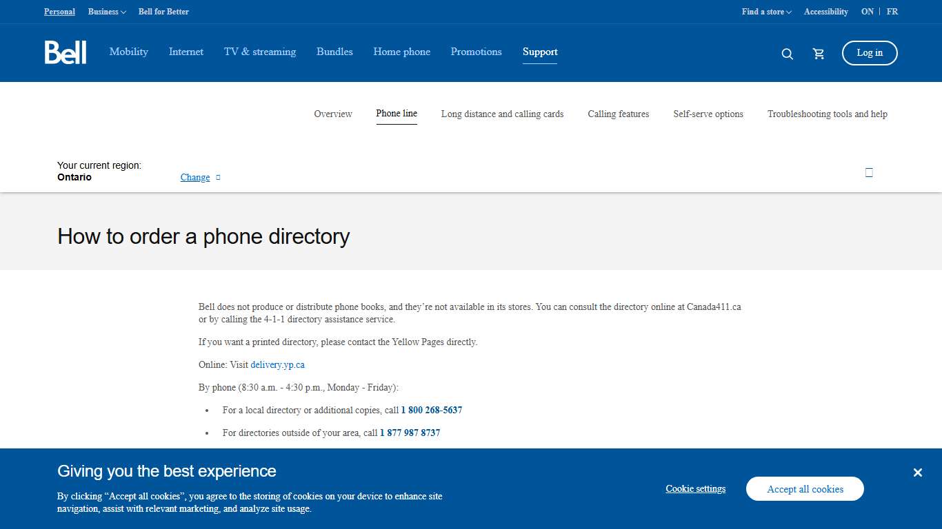Dismiss the cookie banner with the X
This screenshot has height=529, width=942.
(918, 473)
